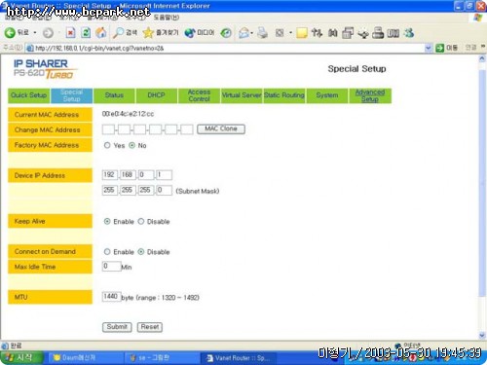Open the DHCP tab

click(x=156, y=95)
